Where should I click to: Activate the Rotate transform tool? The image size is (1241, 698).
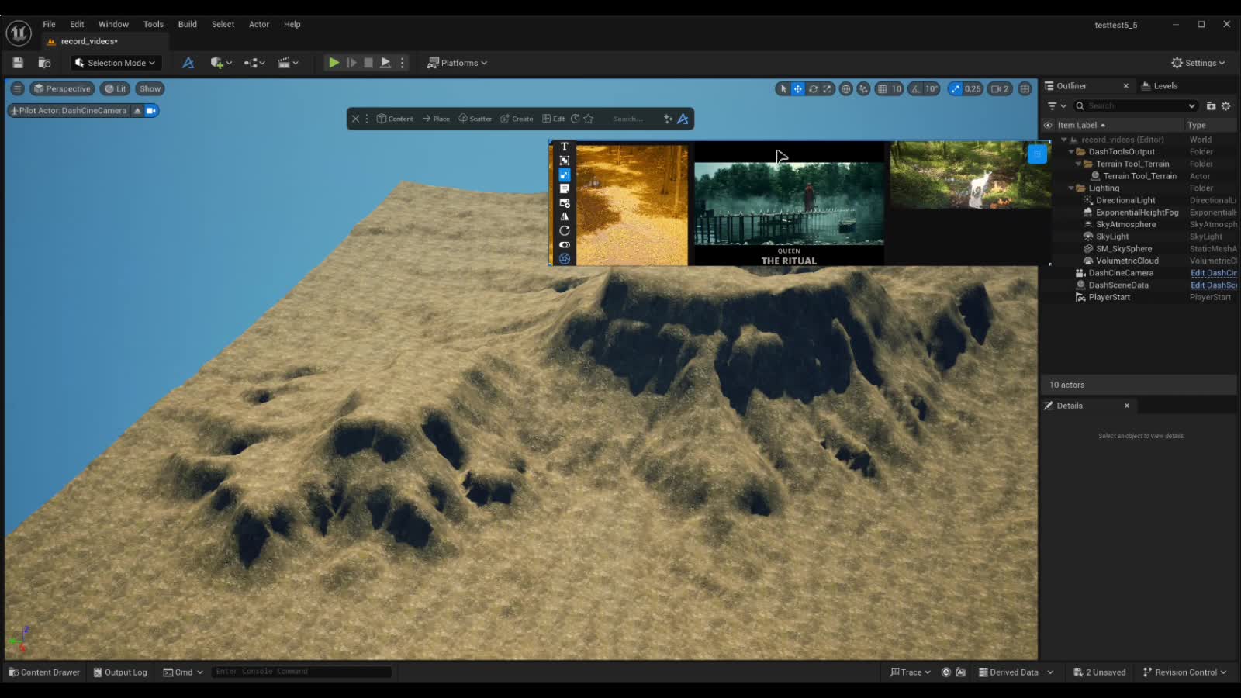(813, 88)
